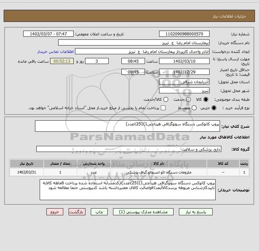Screen dimensions: 259x251
Task: Click the buyer name field بیمارستان امام رضا
Action: click(x=134, y=43)
